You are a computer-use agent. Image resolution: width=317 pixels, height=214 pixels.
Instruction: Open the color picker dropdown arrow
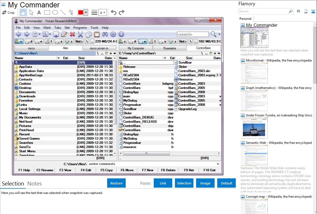(x=86, y=12)
